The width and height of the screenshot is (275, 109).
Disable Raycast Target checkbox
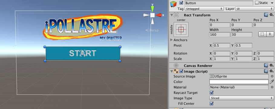point(211,93)
